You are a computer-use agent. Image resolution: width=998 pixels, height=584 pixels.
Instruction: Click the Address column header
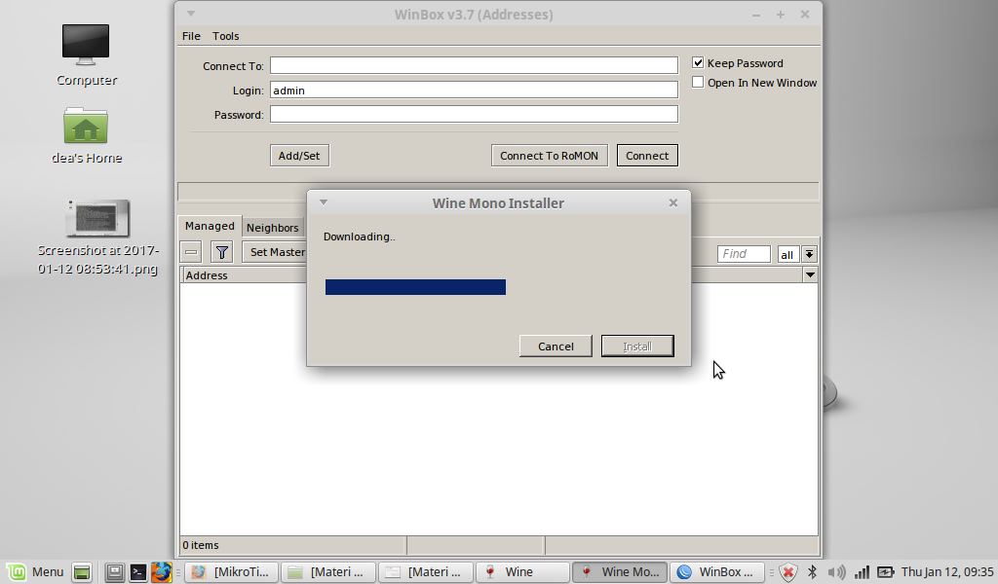pos(246,275)
